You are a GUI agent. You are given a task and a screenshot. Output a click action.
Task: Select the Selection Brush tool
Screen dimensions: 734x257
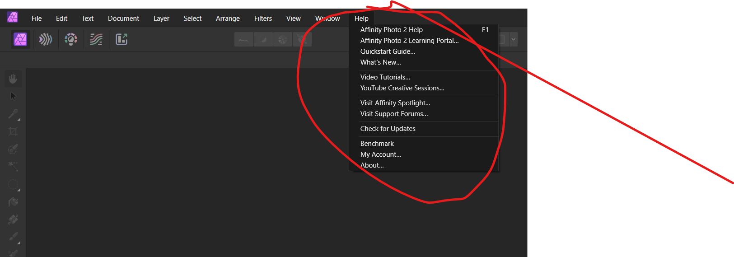tap(13, 149)
